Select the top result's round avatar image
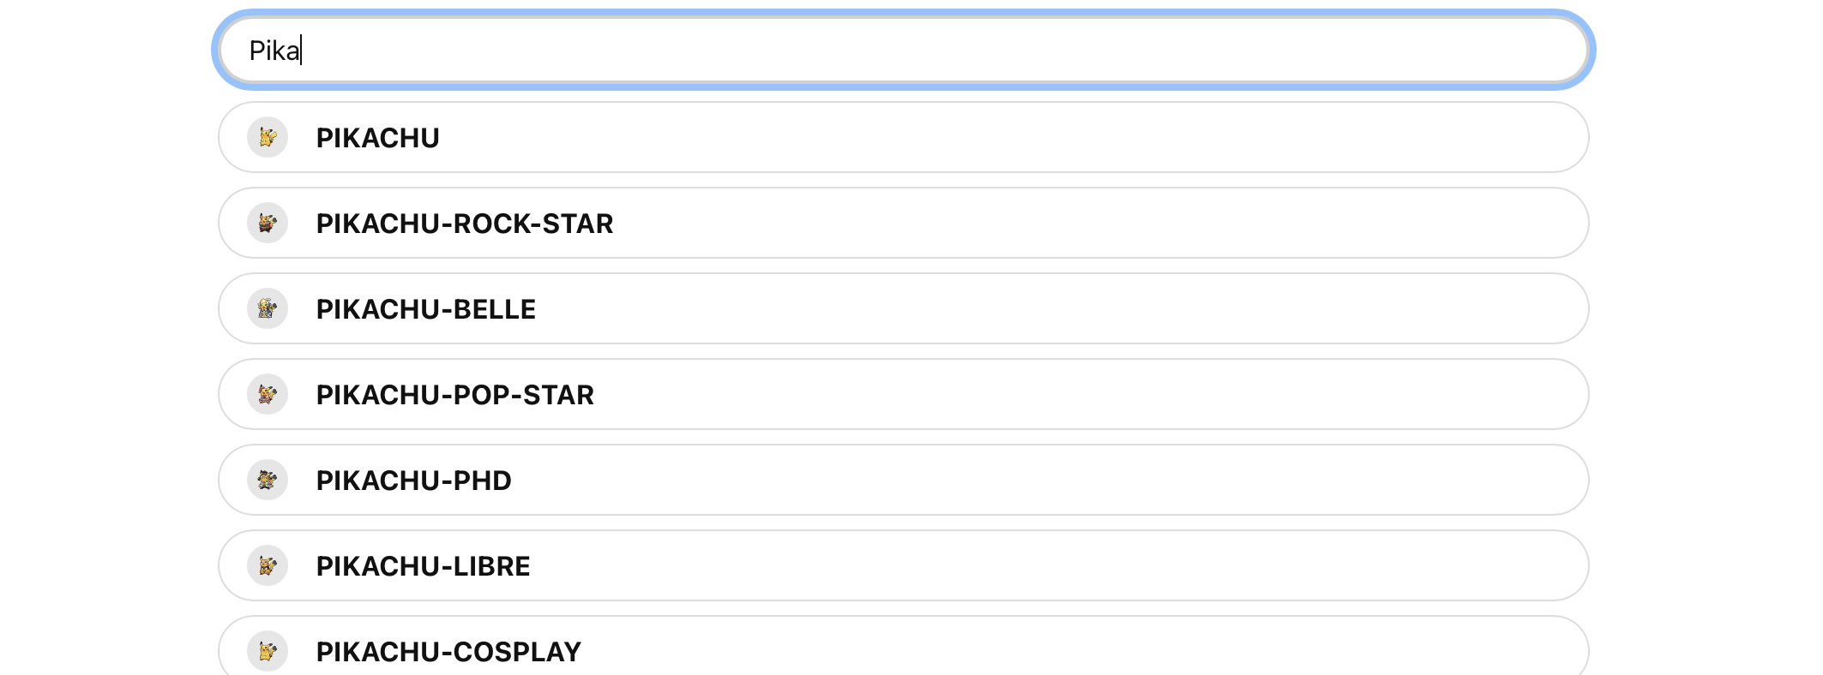The height and width of the screenshot is (675, 1823). [x=268, y=137]
